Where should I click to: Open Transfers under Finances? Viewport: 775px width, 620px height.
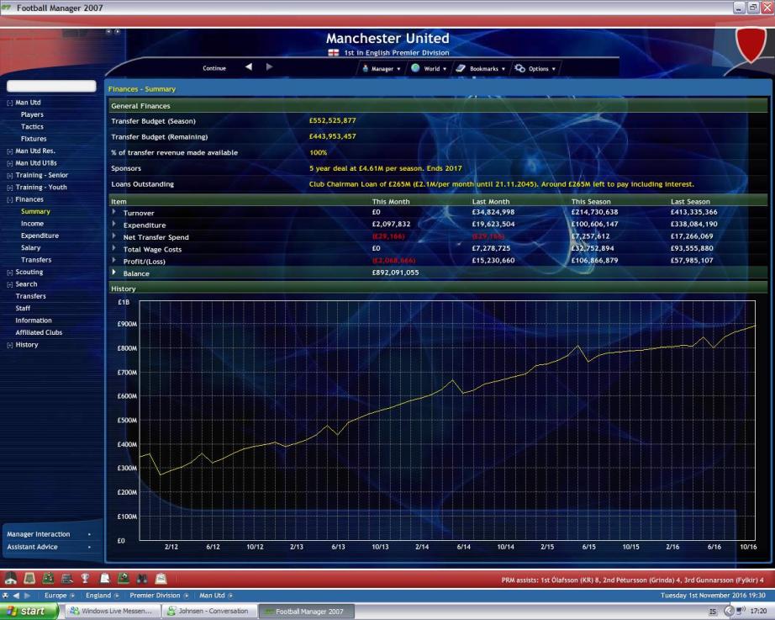[36, 260]
